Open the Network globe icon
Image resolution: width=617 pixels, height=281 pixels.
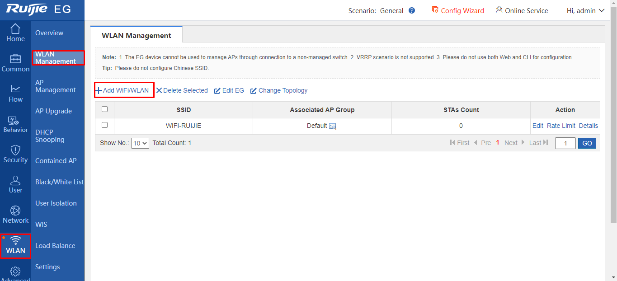(x=15, y=211)
